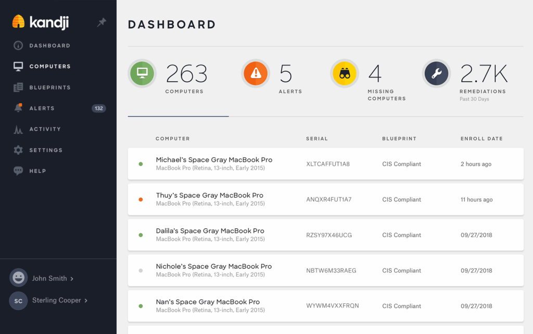
Task: Open Settings using the gear icon
Action: click(x=18, y=150)
